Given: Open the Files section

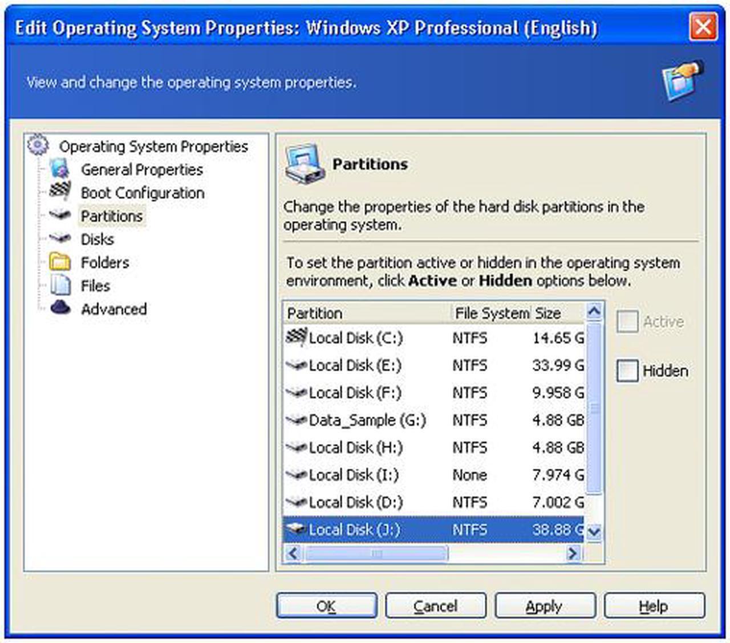Looking at the screenshot, I should click(95, 286).
